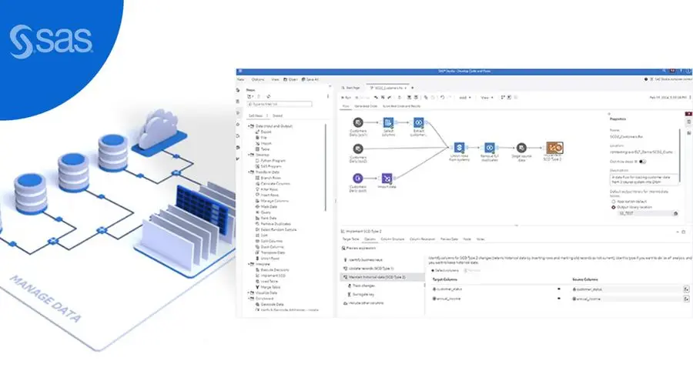Select Track changes option
Viewport: 693px width, 371px height.
361,286
